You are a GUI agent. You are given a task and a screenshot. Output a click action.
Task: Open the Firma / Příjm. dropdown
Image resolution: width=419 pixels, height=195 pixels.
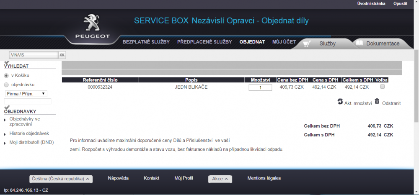tap(26, 94)
